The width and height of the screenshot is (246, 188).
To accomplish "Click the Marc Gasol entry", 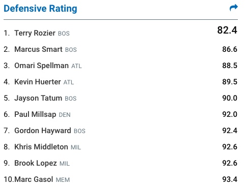I will (x=34, y=179).
